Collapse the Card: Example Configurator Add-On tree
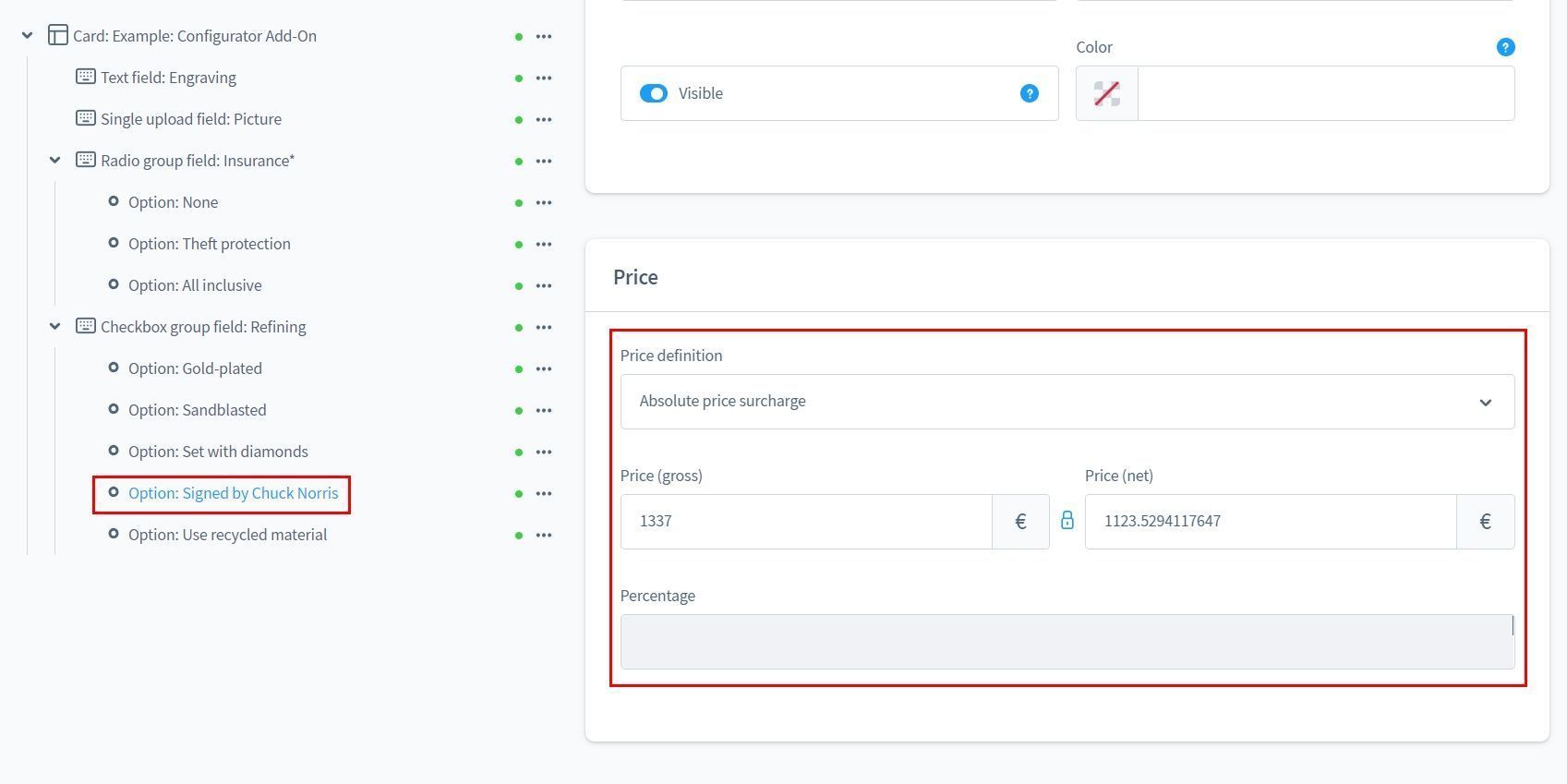 (28, 36)
